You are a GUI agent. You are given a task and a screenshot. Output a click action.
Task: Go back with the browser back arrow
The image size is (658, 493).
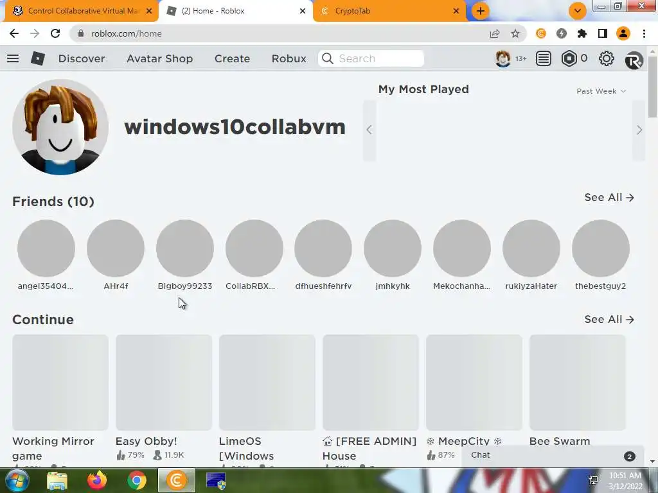coord(14,33)
